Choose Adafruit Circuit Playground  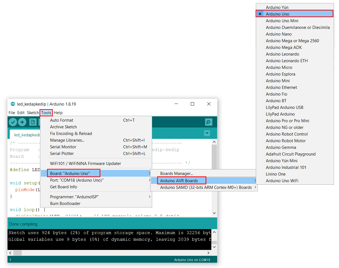pyautogui.click(x=295, y=154)
